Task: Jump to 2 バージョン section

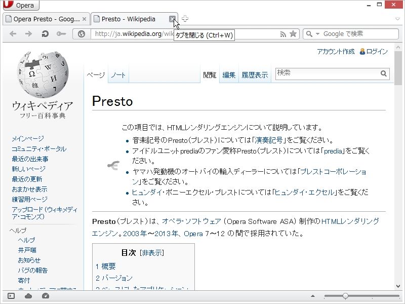Action: point(114,278)
